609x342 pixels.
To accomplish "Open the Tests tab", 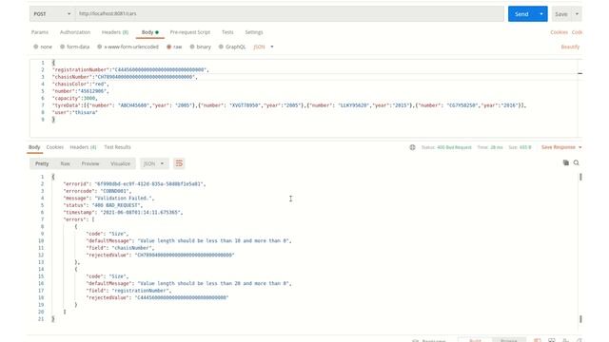I will tap(227, 32).
